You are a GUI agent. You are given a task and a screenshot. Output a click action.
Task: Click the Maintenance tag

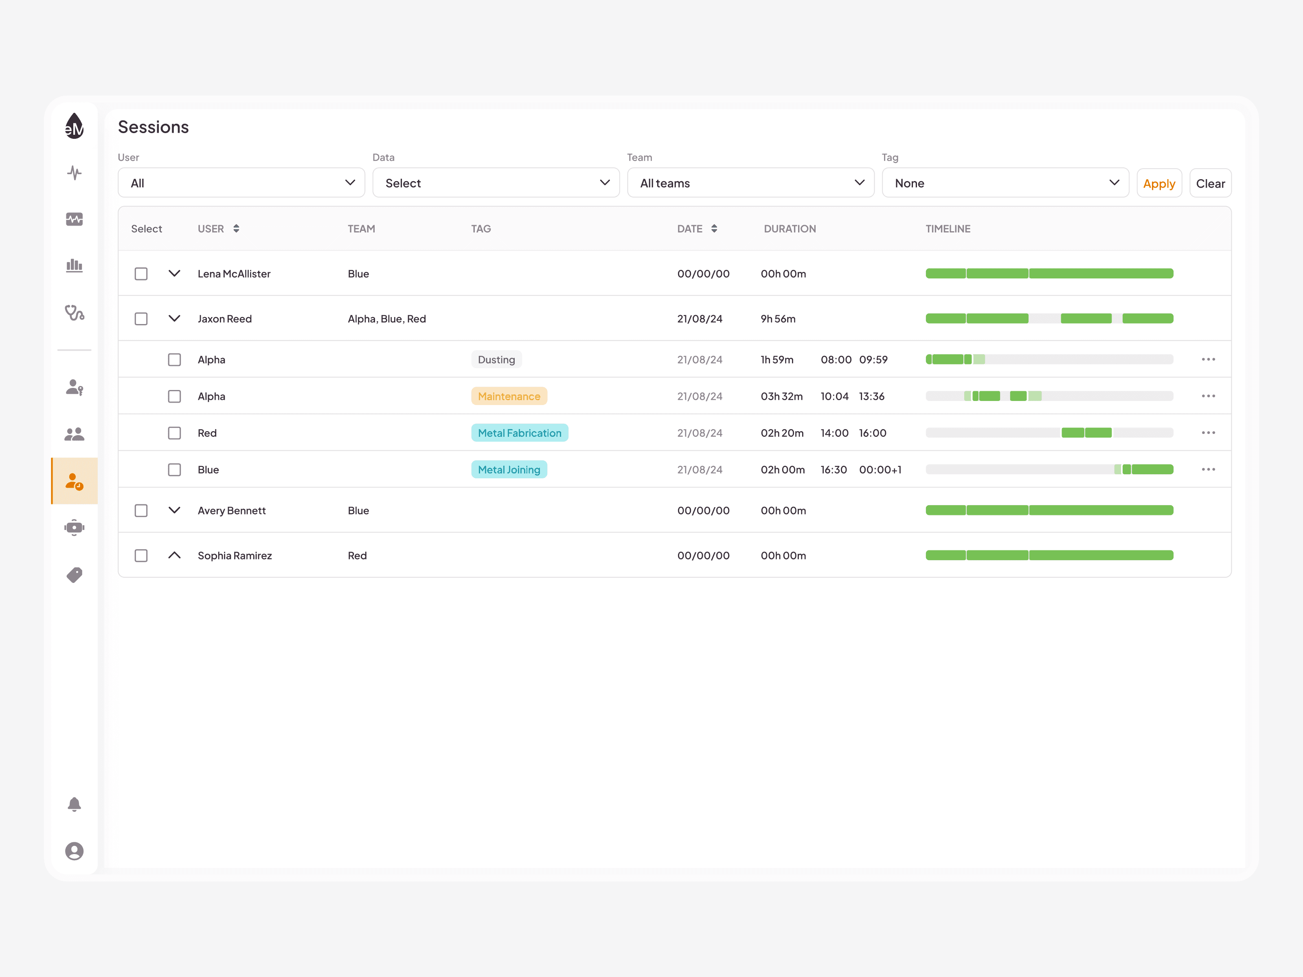pos(509,396)
